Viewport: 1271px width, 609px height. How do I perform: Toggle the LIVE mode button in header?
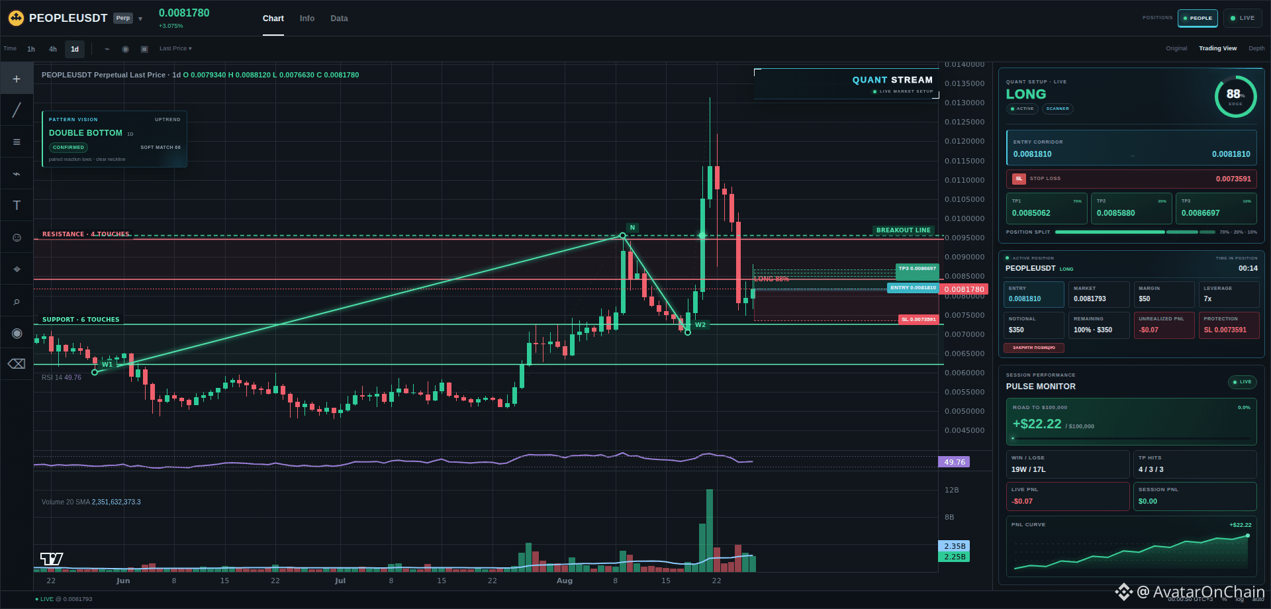click(1243, 18)
